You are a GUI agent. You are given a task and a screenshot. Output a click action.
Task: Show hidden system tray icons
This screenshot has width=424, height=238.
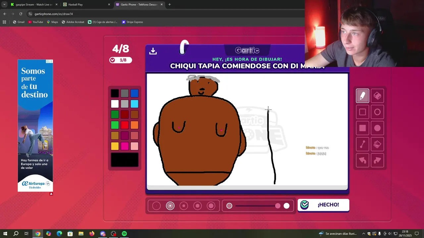coord(363,234)
